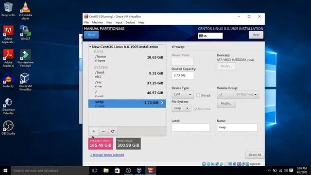Open the View menu
The width and height of the screenshot is (311, 175).
109,23
